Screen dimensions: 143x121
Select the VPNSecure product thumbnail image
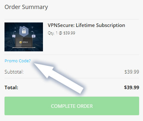24,37
